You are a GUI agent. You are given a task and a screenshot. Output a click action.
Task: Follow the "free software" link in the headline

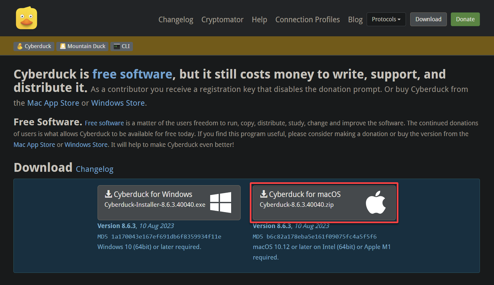132,74
